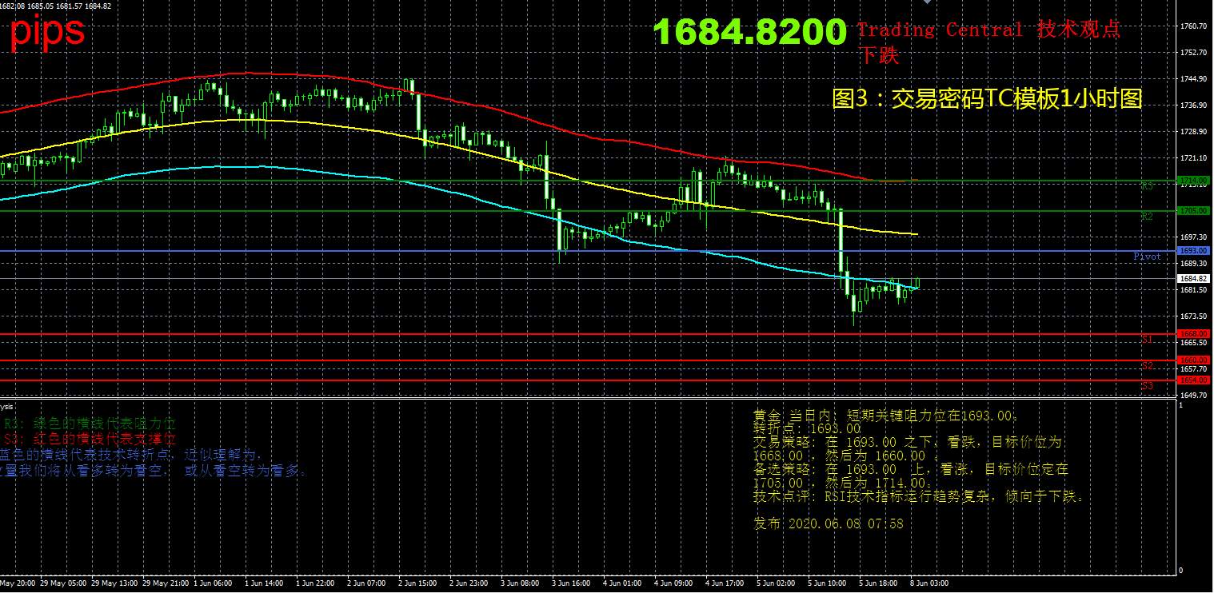
Task: Click the "4 Jun 01:00" time axis label
Action: pyautogui.click(x=623, y=584)
